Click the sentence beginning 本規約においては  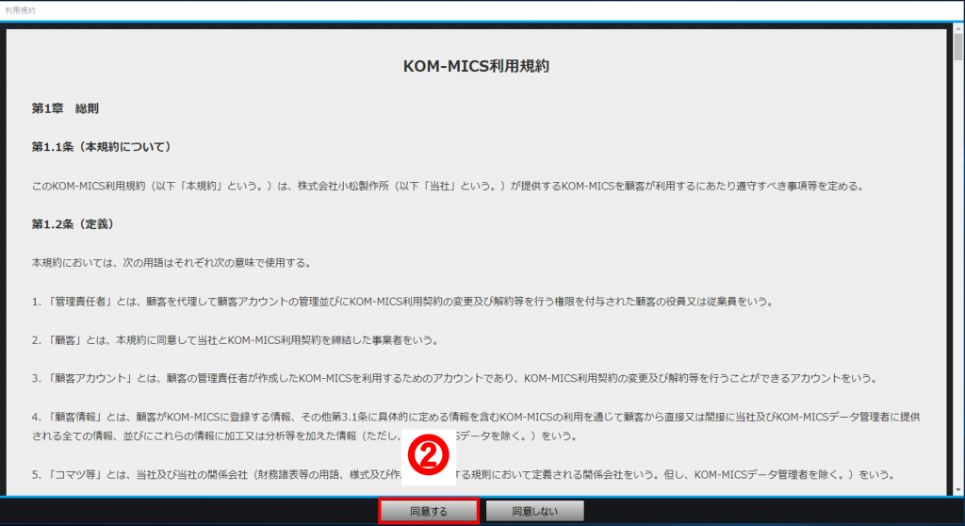click(x=172, y=263)
